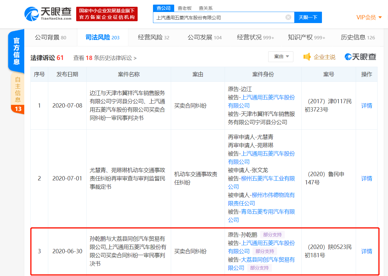388x276 pixels.
Task: Click the TianYanCha logo
Action: pyautogui.click(x=48, y=14)
